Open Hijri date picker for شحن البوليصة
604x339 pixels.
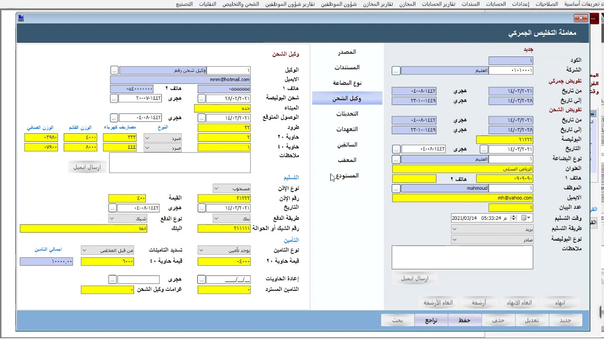(x=114, y=98)
